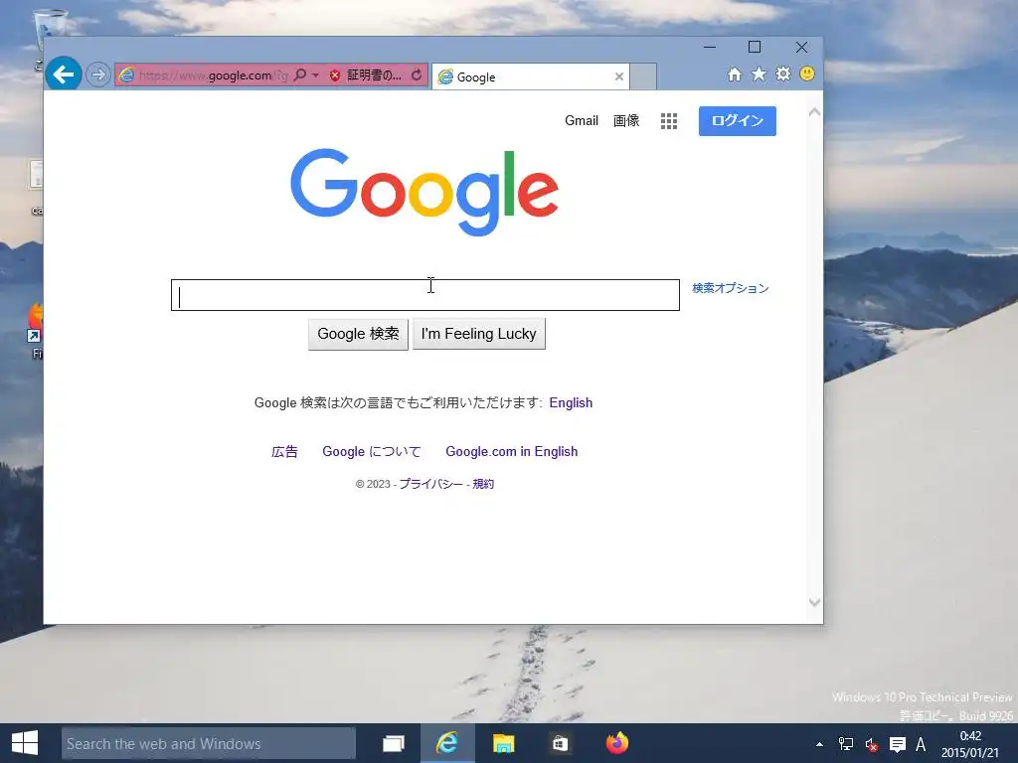
Task: Click the blue ログイン button
Action: (737, 120)
